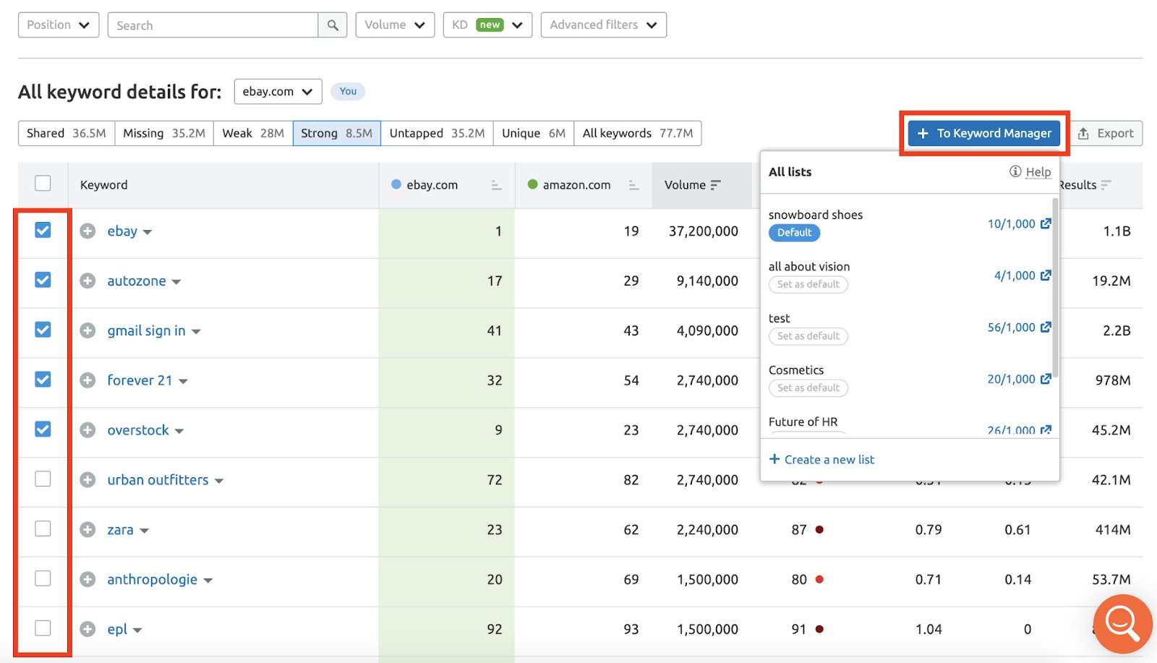
Task: Open the Position filter dropdown
Action: [x=59, y=25]
